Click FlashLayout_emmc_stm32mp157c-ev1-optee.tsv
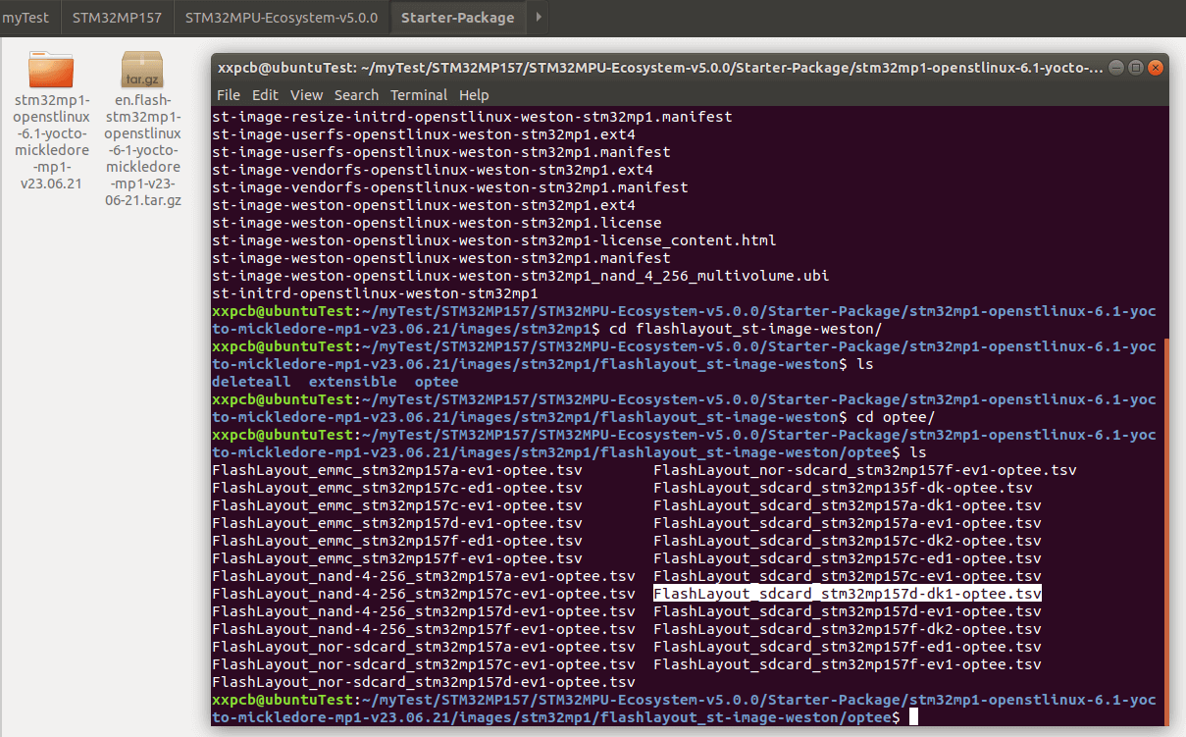Viewport: 1186px width, 737px height. [397, 505]
